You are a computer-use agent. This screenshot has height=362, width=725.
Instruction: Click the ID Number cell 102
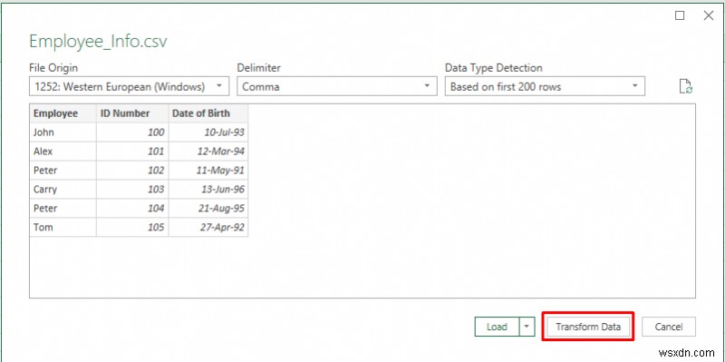[x=132, y=171]
